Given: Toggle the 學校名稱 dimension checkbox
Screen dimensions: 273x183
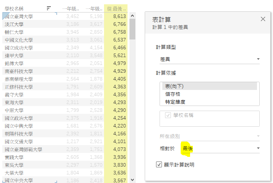Looking at the screenshot, I should click(x=168, y=115).
